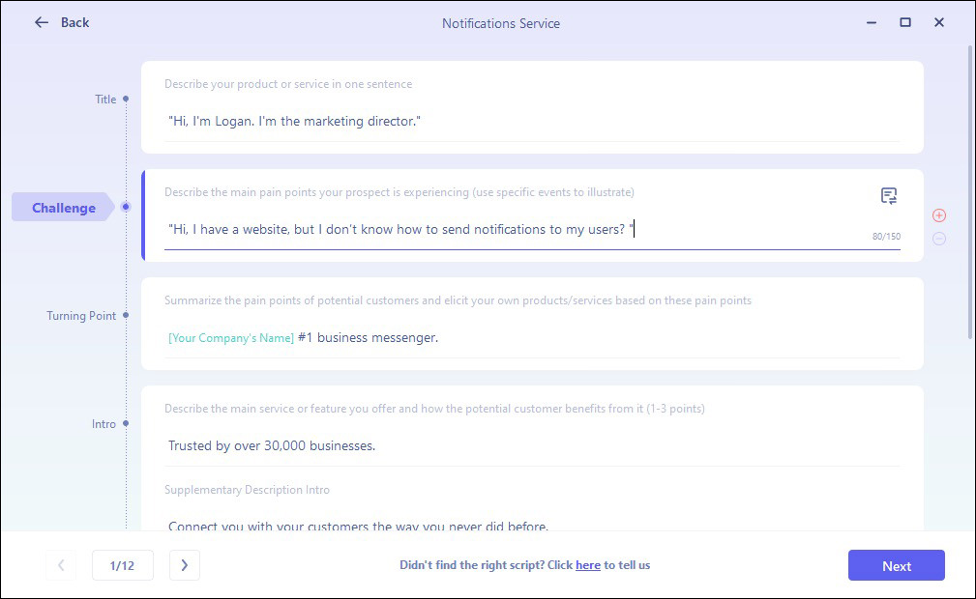The height and width of the screenshot is (599, 976).
Task: Open the 'here' link to tell us
Action: click(x=587, y=565)
